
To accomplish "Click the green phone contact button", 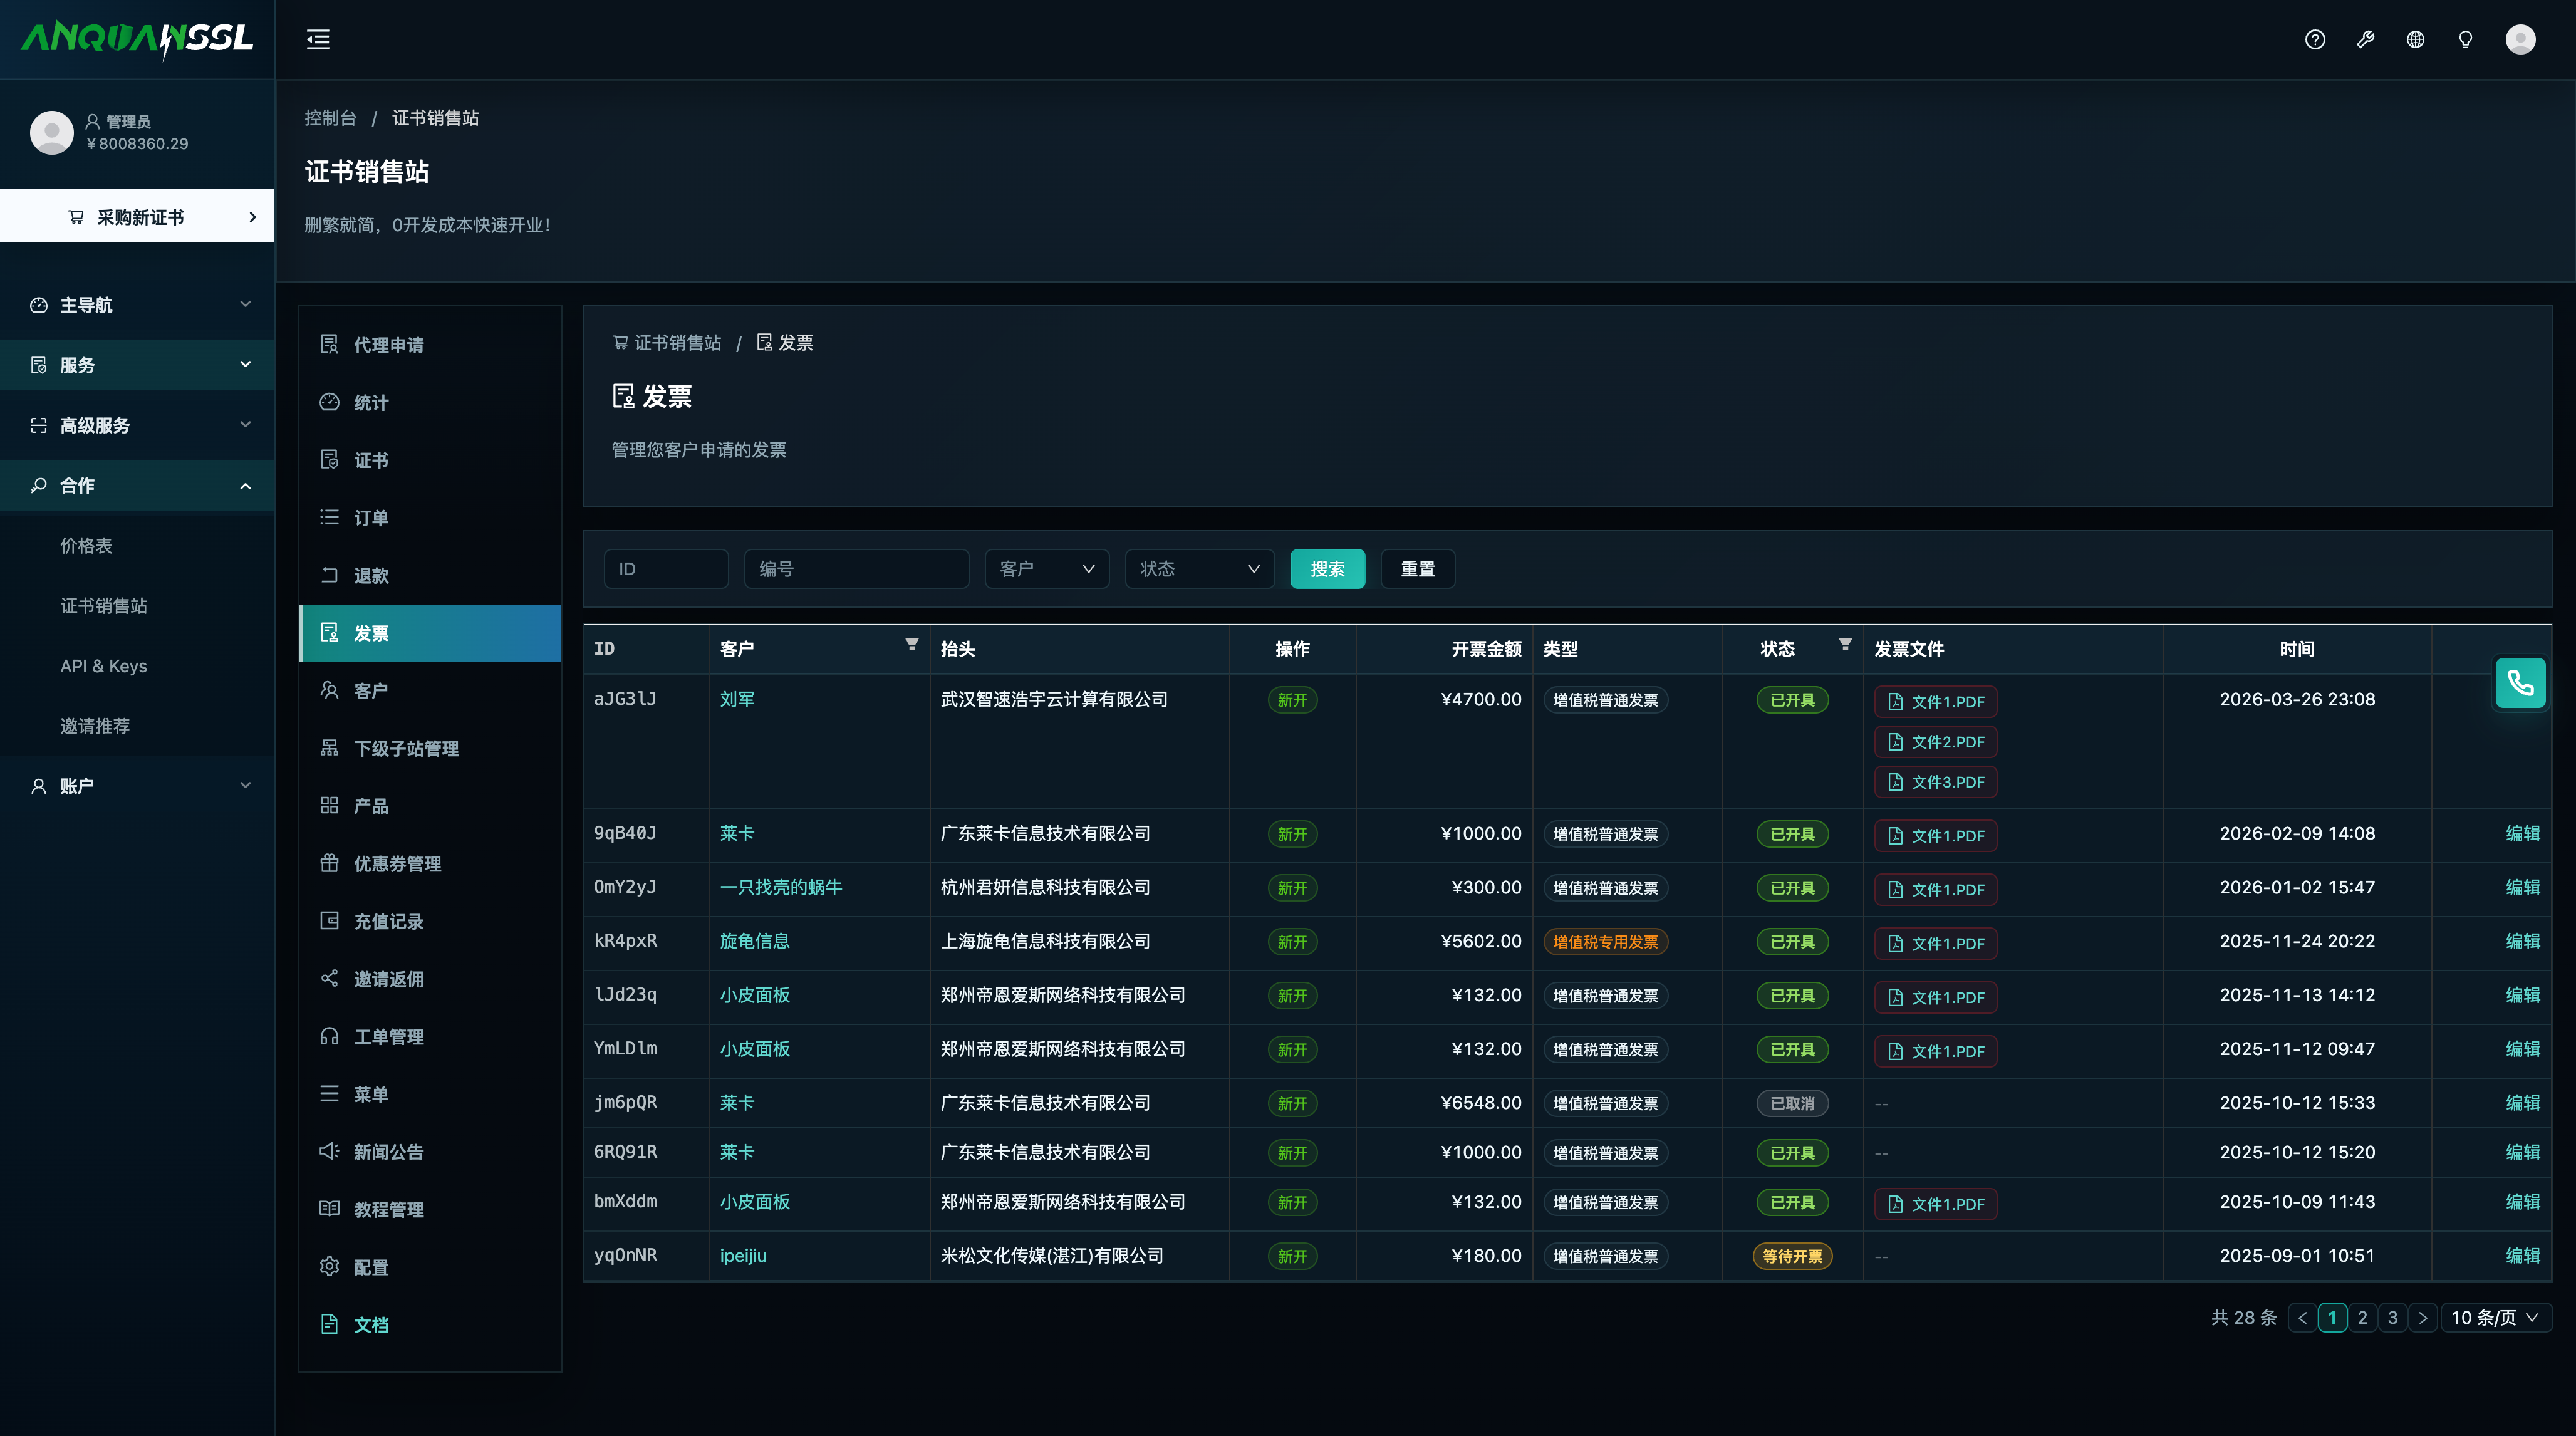I will click(x=2520, y=683).
